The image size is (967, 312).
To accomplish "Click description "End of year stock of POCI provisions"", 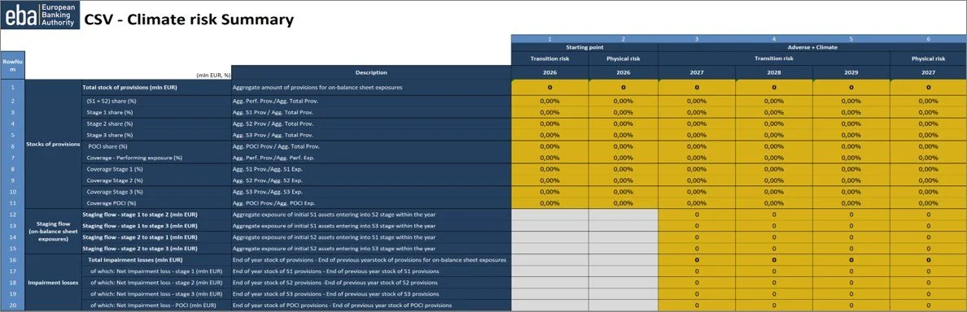I will 343,305.
